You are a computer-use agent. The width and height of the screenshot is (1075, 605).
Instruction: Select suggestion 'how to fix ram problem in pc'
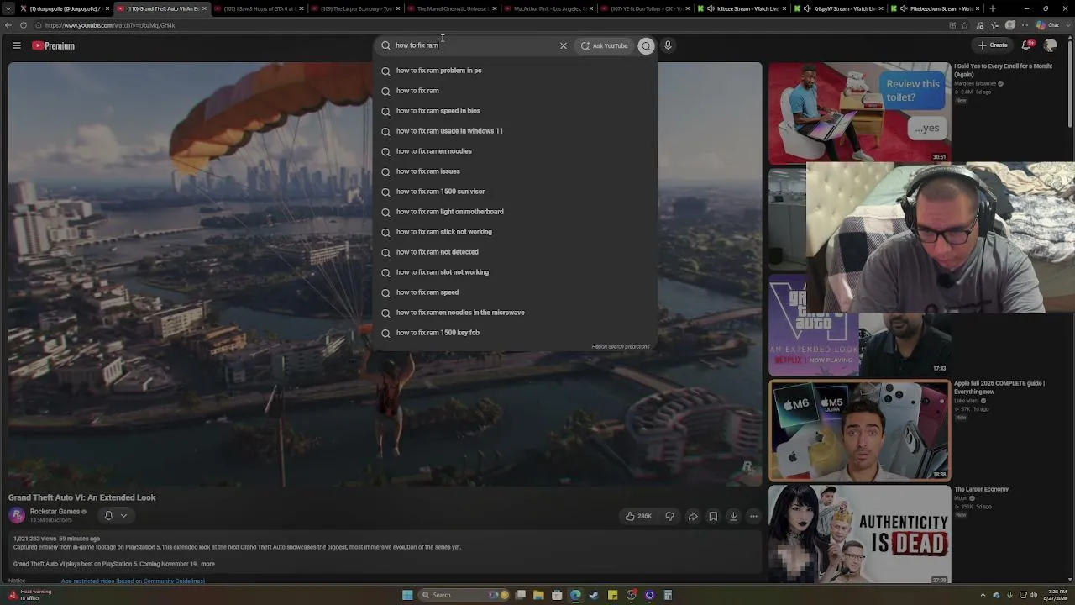[515, 71]
